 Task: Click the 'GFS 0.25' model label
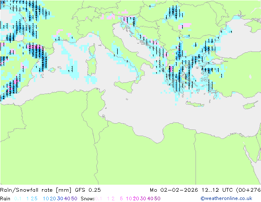point(88,190)
